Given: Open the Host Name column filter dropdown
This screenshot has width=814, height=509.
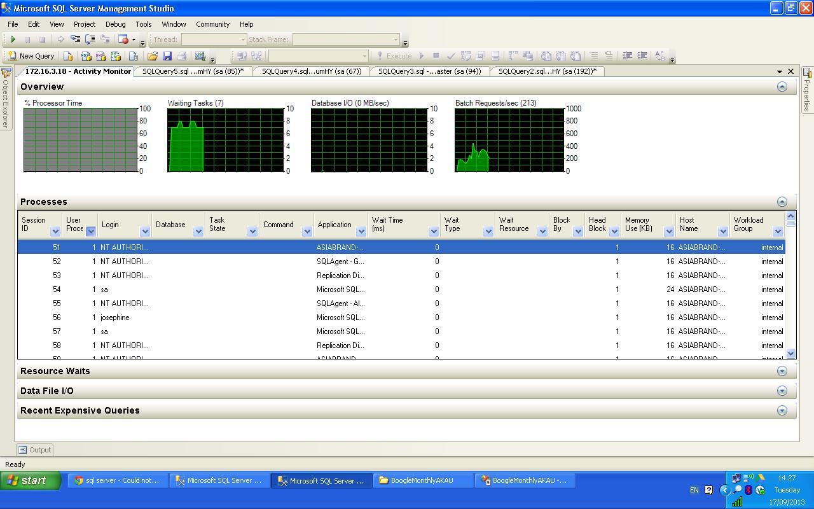Looking at the screenshot, I should coord(722,231).
